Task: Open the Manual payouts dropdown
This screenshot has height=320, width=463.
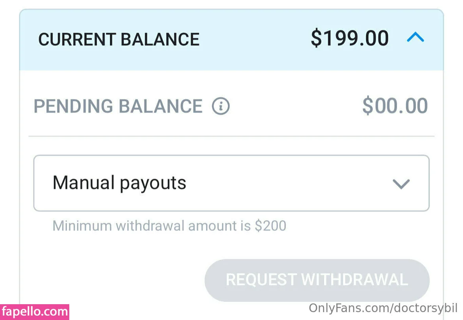Action: click(231, 183)
